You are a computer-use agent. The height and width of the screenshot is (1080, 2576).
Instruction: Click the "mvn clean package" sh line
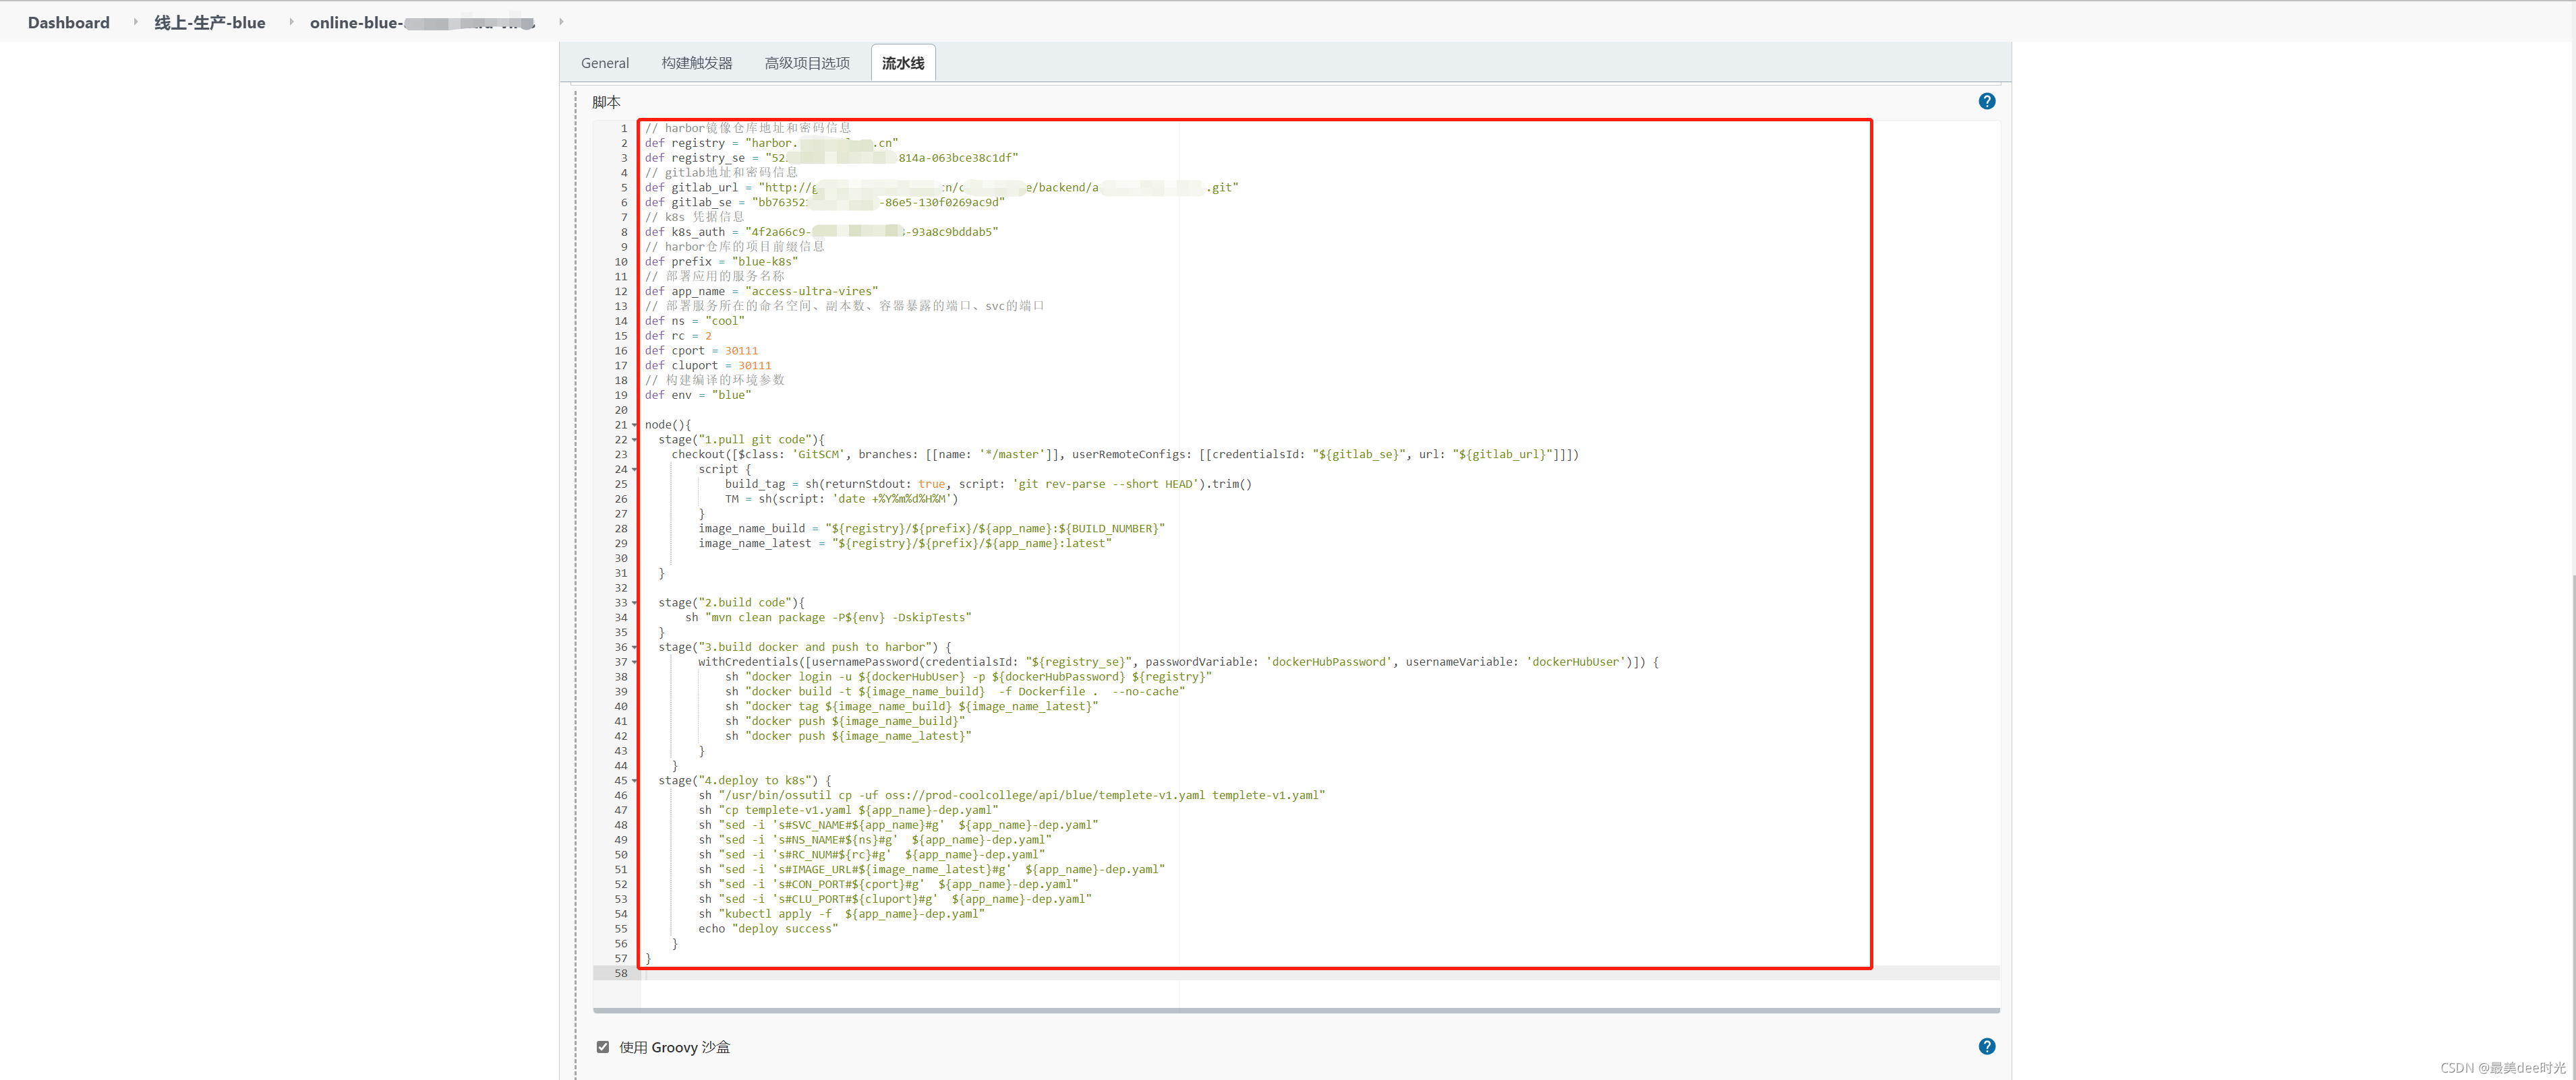pyautogui.click(x=828, y=617)
